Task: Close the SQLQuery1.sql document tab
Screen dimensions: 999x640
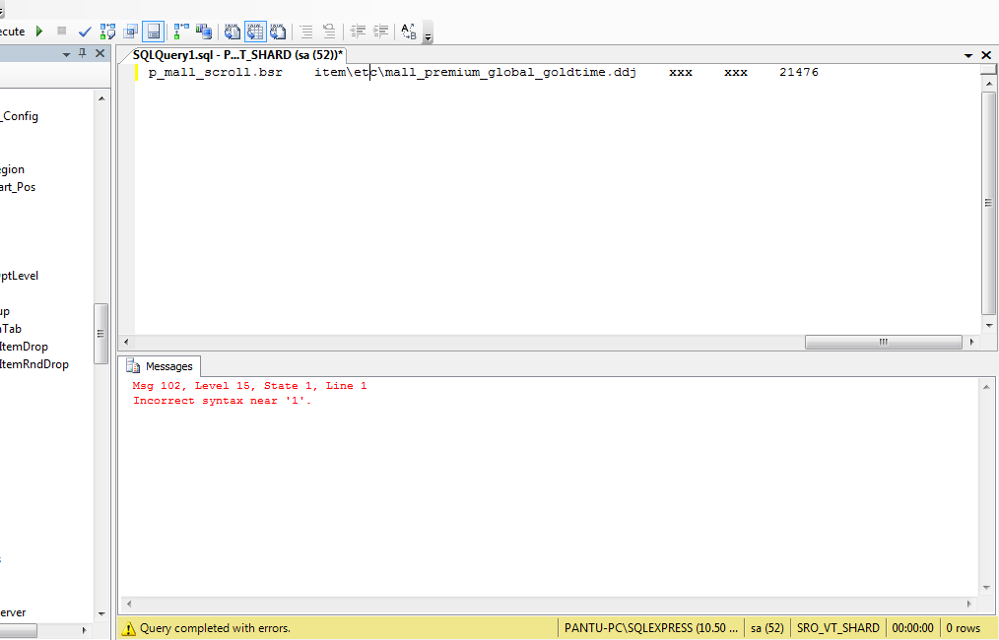Action: tap(986, 55)
